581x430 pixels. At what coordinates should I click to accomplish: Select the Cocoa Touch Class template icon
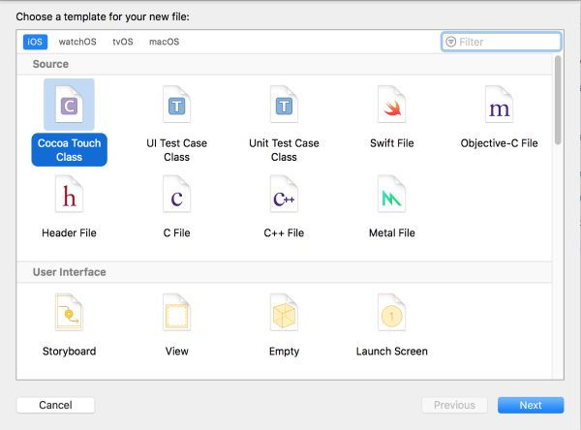tap(70, 105)
